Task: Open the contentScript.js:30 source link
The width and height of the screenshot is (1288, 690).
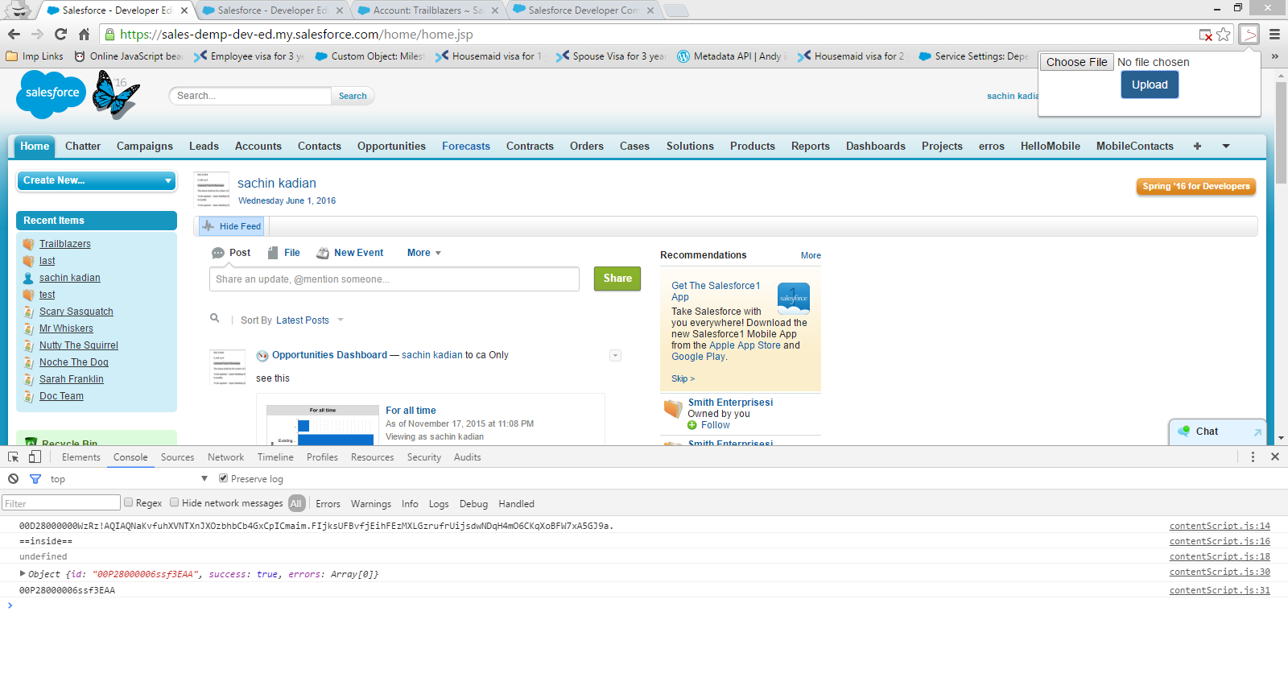Action: point(1220,572)
